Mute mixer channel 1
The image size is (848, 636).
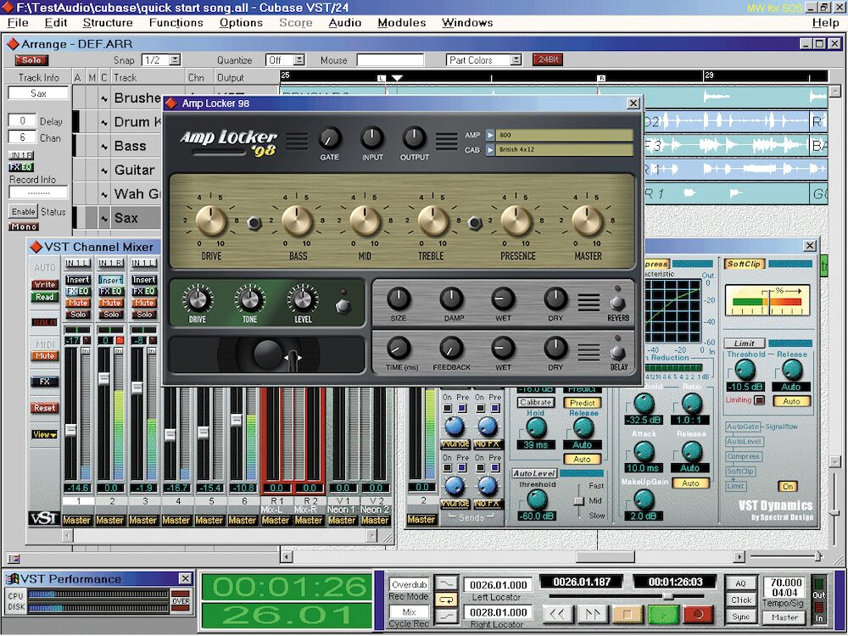click(78, 303)
